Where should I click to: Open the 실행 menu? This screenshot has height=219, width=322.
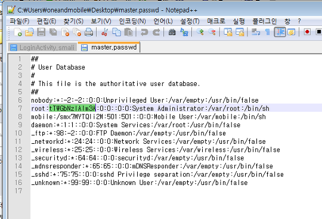point(239,21)
